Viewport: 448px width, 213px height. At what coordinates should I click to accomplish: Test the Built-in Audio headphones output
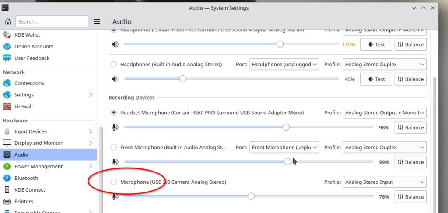[376, 79]
